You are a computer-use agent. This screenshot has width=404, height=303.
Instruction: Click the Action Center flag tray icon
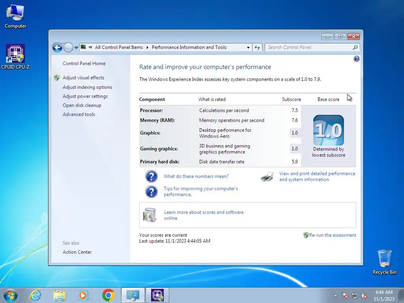click(x=345, y=296)
